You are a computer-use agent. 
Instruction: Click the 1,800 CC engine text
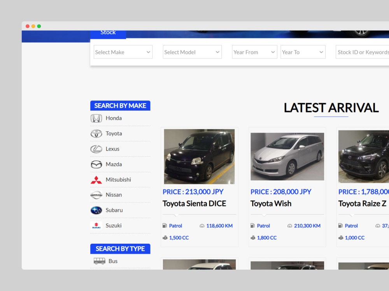pos(267,238)
